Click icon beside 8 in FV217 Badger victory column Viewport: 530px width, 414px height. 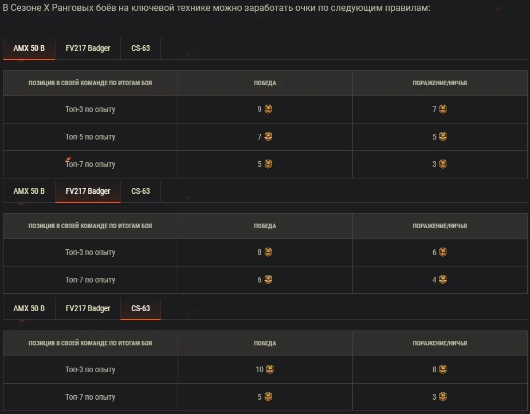(x=268, y=252)
